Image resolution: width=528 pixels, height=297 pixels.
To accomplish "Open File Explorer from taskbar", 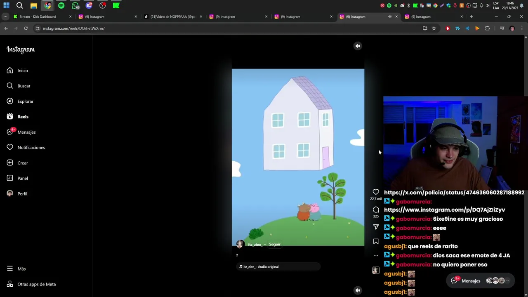I will click(x=34, y=5).
